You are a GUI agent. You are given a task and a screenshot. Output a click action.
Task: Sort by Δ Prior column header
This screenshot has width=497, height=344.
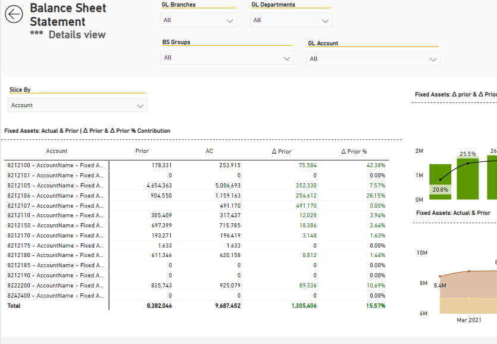click(x=282, y=152)
